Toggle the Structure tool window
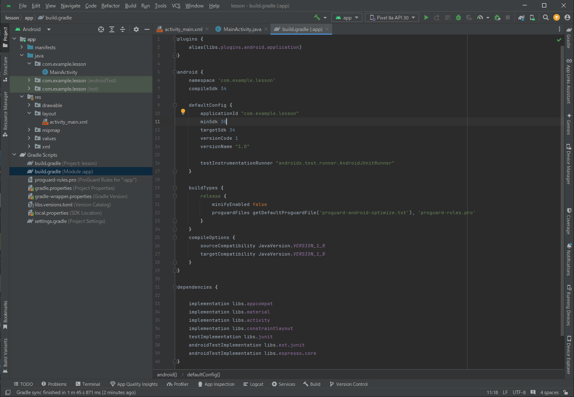This screenshot has width=574, height=397. tap(5, 69)
